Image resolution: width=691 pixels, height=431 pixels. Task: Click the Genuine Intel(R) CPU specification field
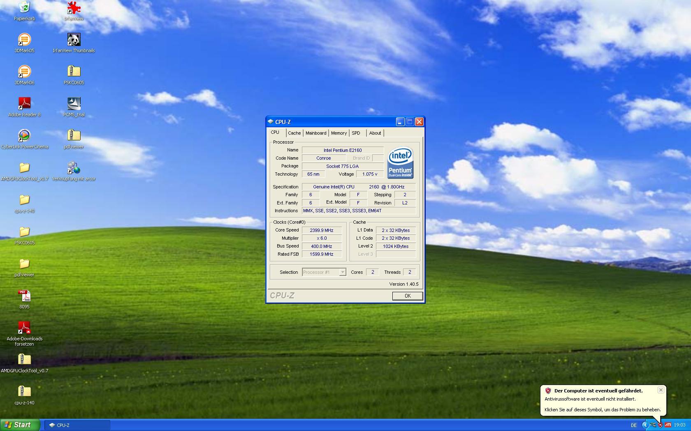click(359, 187)
